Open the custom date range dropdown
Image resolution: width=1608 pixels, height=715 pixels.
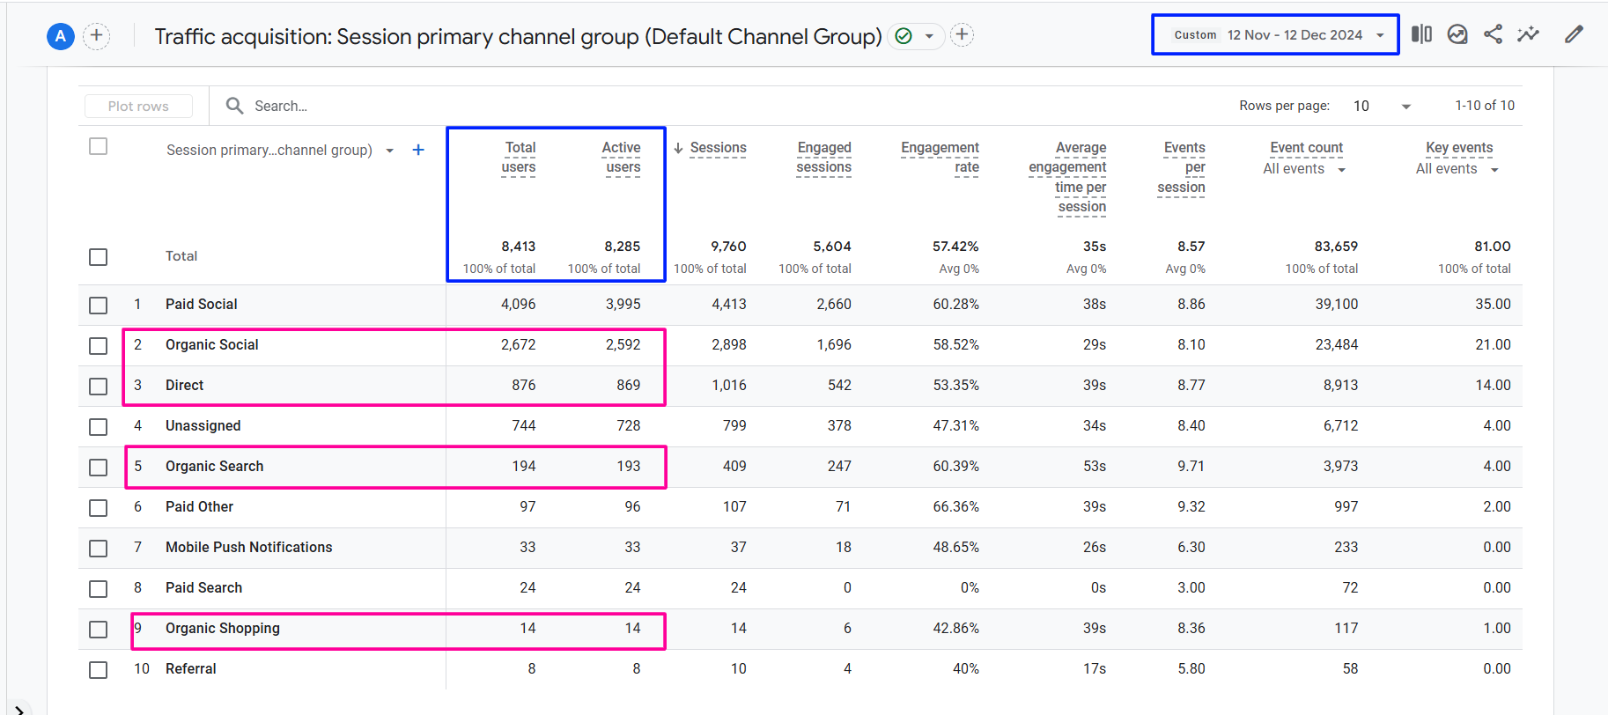point(1275,35)
